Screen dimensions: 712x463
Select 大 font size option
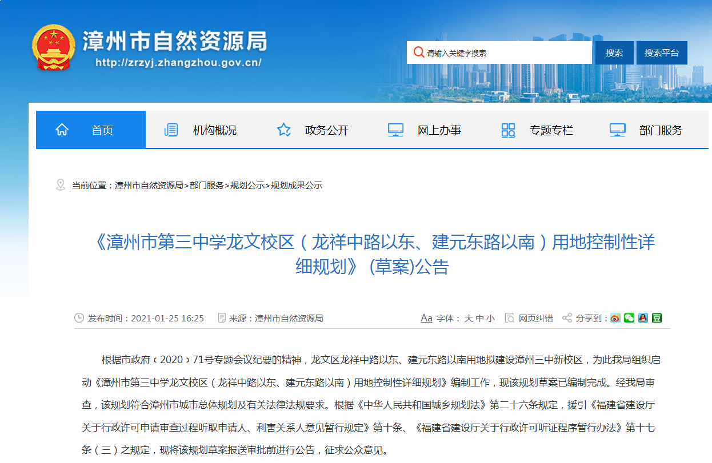(x=467, y=318)
